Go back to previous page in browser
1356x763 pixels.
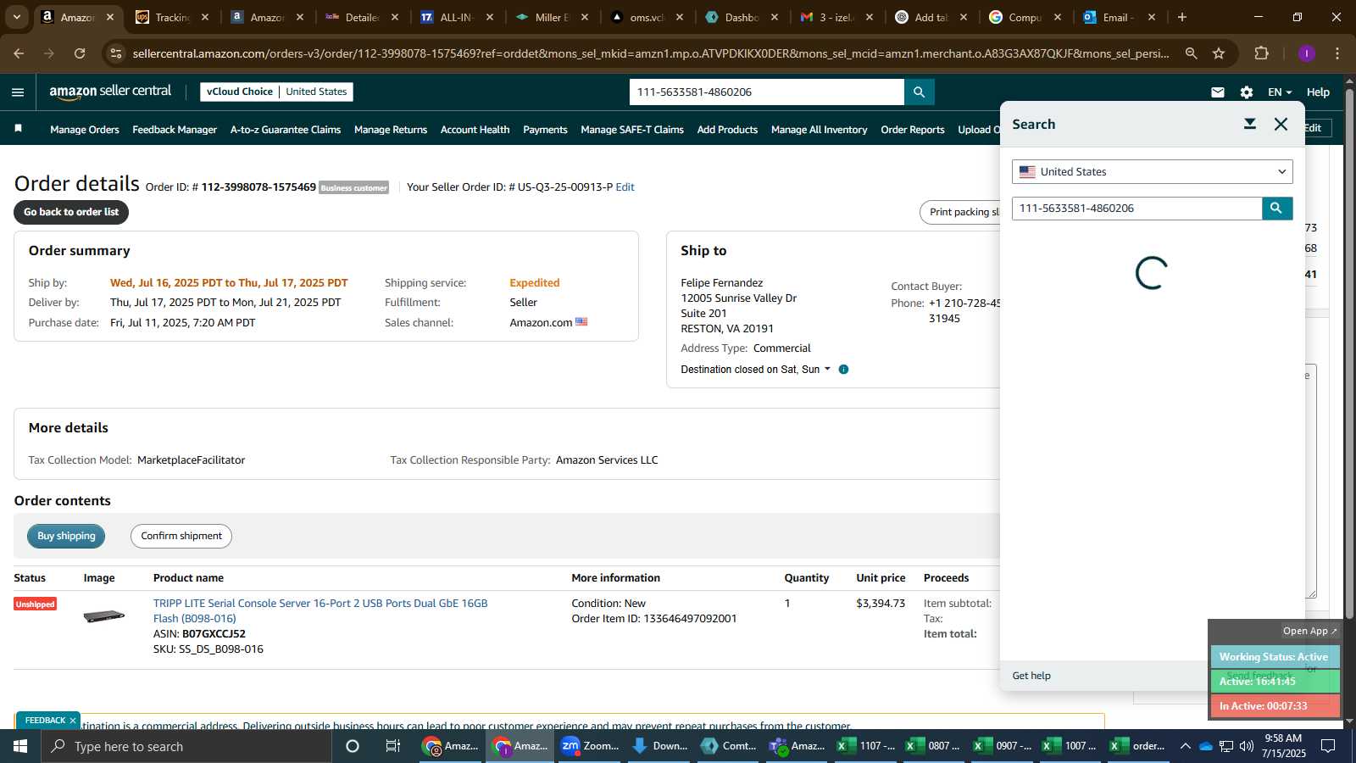point(19,53)
